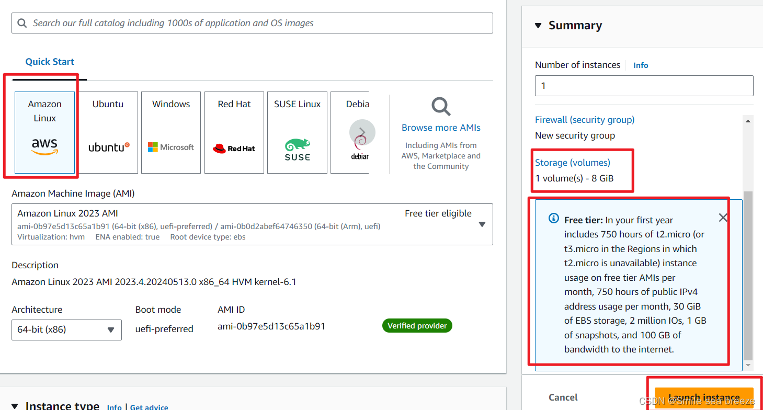Click the Free tier info circle icon
The width and height of the screenshot is (763, 410).
554,219
